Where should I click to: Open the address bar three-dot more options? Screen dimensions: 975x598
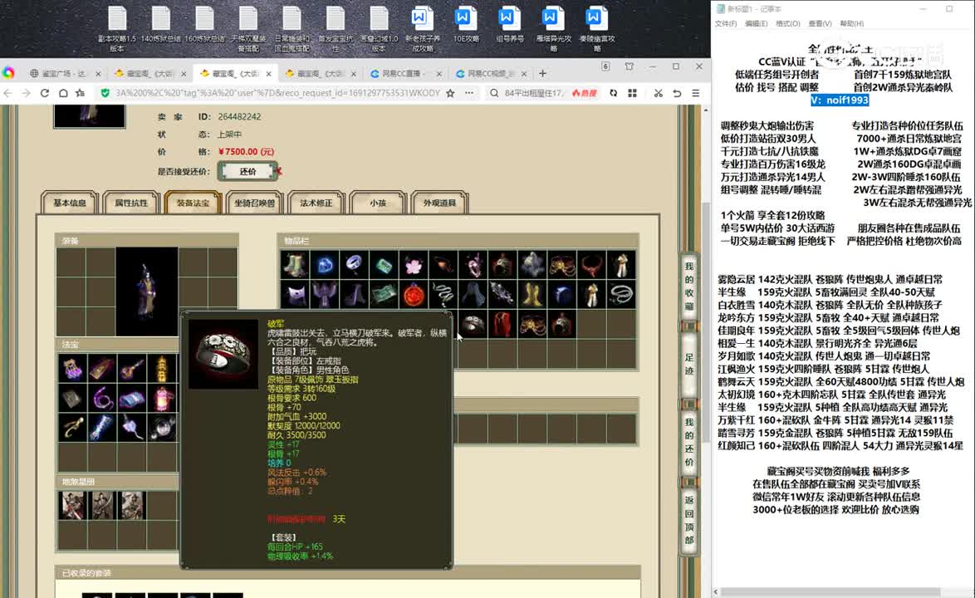(x=469, y=93)
